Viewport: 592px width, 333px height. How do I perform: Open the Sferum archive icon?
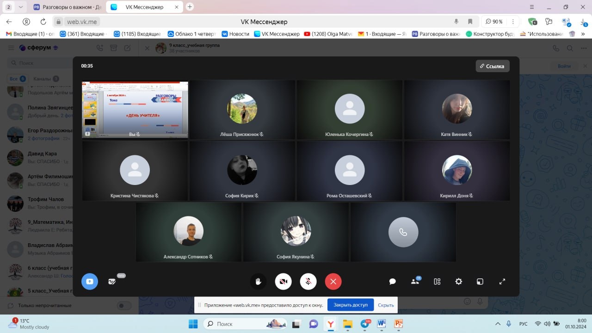pos(113,48)
